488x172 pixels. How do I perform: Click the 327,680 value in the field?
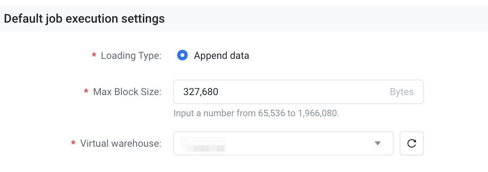(201, 92)
